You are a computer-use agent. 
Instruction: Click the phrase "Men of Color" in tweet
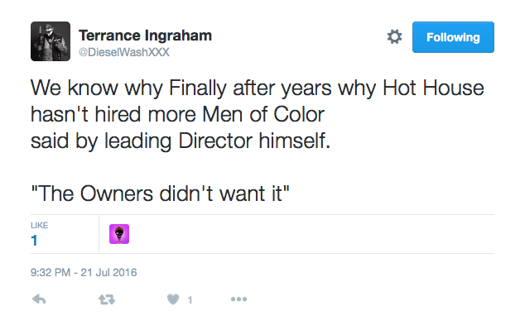263,114
